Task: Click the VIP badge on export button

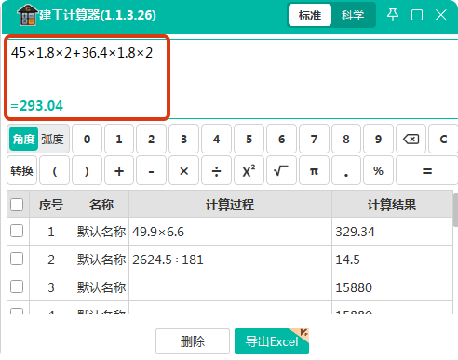Action: [302, 334]
